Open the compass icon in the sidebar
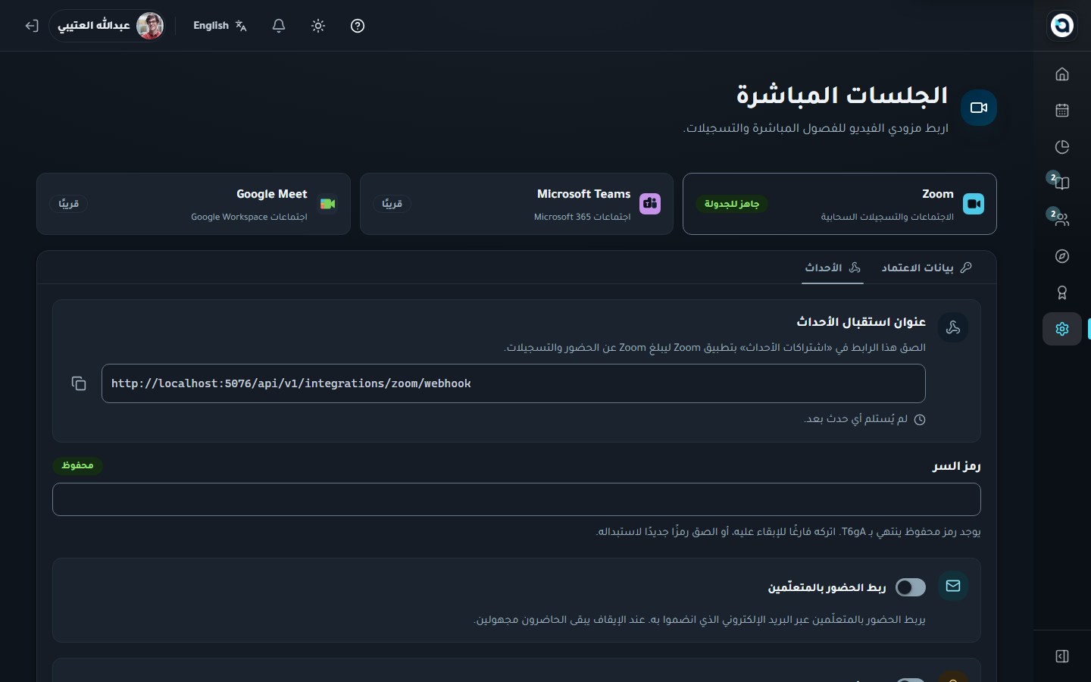1091x682 pixels. coord(1062,256)
